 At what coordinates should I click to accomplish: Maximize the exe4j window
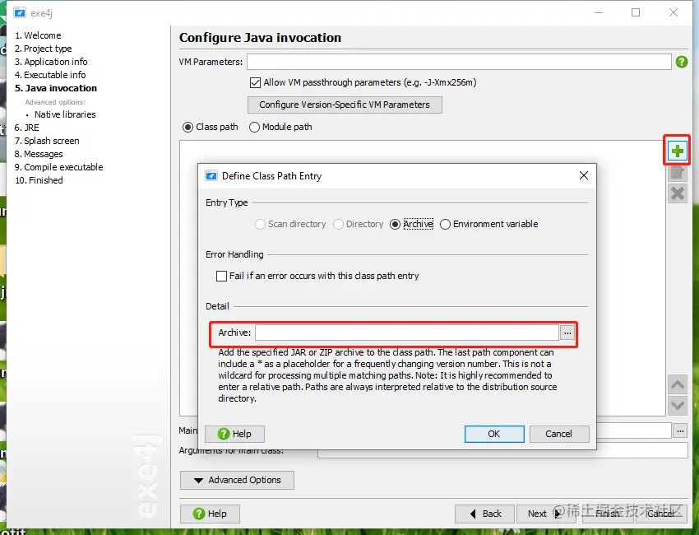coord(636,12)
